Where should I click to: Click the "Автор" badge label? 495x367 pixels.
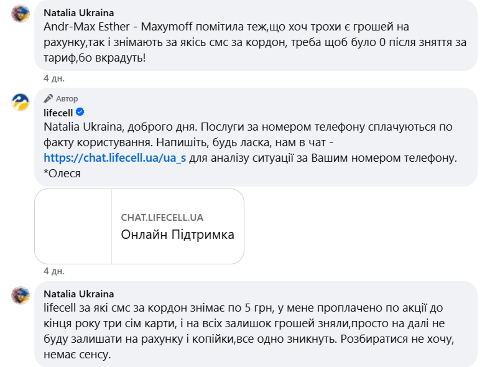tap(67, 99)
